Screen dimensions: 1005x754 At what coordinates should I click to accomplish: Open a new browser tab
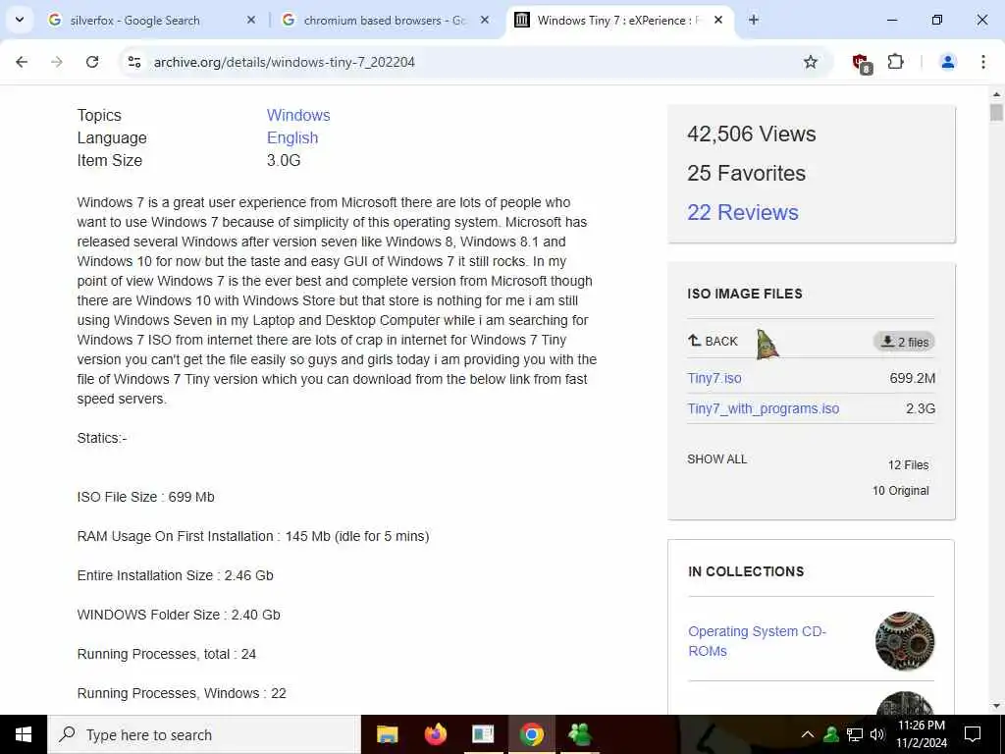(754, 20)
